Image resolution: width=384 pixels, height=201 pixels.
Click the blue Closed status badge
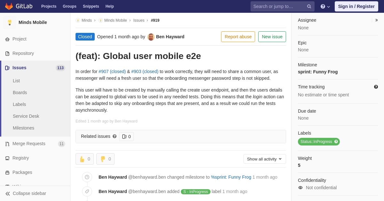tap(85, 37)
